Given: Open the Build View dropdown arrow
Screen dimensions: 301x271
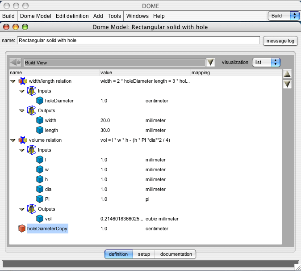Looking at the screenshot, I should click(x=210, y=63).
